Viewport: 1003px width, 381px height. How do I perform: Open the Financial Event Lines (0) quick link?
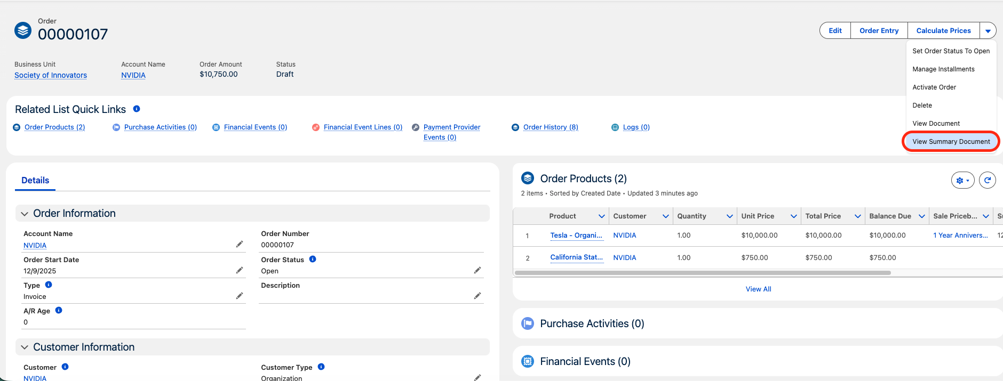(x=363, y=127)
